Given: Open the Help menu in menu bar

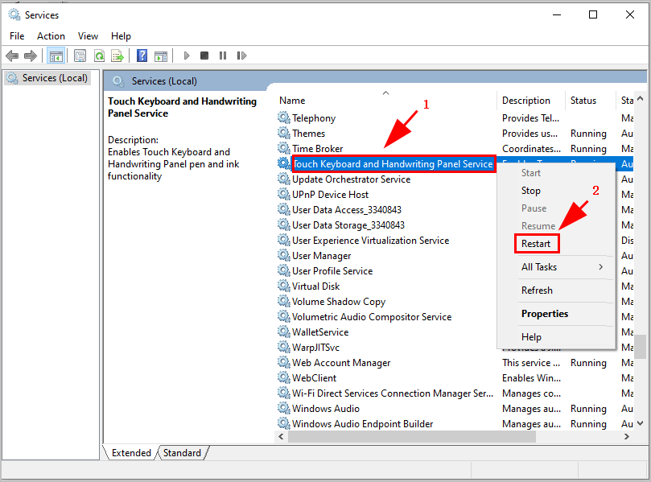Looking at the screenshot, I should tap(121, 36).
